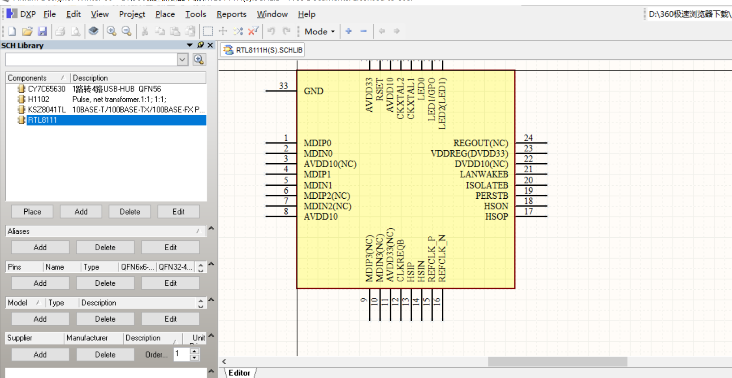
Task: Click the component filter input field
Action: click(92, 60)
